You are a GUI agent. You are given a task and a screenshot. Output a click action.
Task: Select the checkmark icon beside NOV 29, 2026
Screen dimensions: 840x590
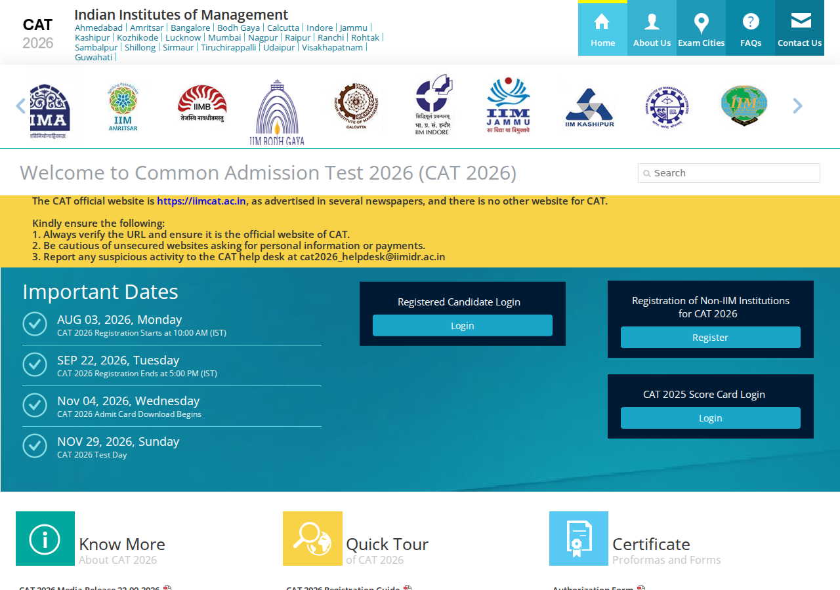click(x=35, y=446)
